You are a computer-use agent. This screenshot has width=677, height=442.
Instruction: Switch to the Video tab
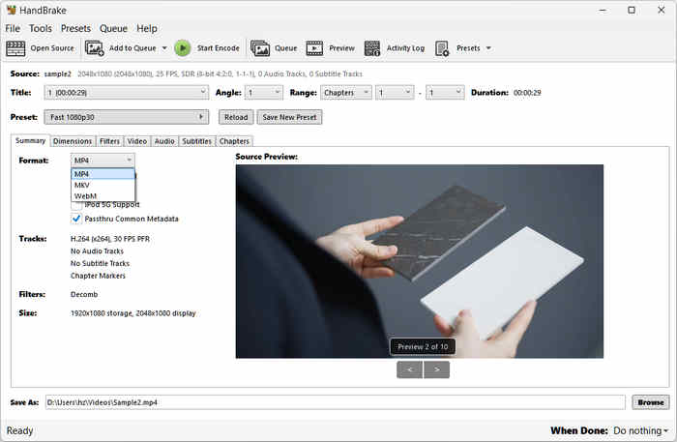click(137, 141)
